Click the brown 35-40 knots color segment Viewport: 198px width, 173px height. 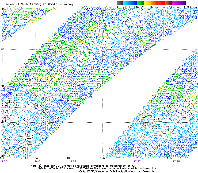pos(169,3)
